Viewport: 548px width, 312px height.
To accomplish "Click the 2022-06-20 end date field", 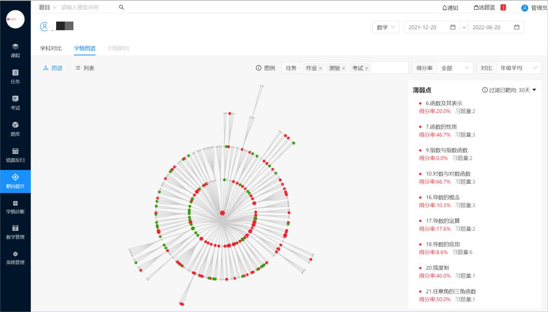I will coord(496,27).
